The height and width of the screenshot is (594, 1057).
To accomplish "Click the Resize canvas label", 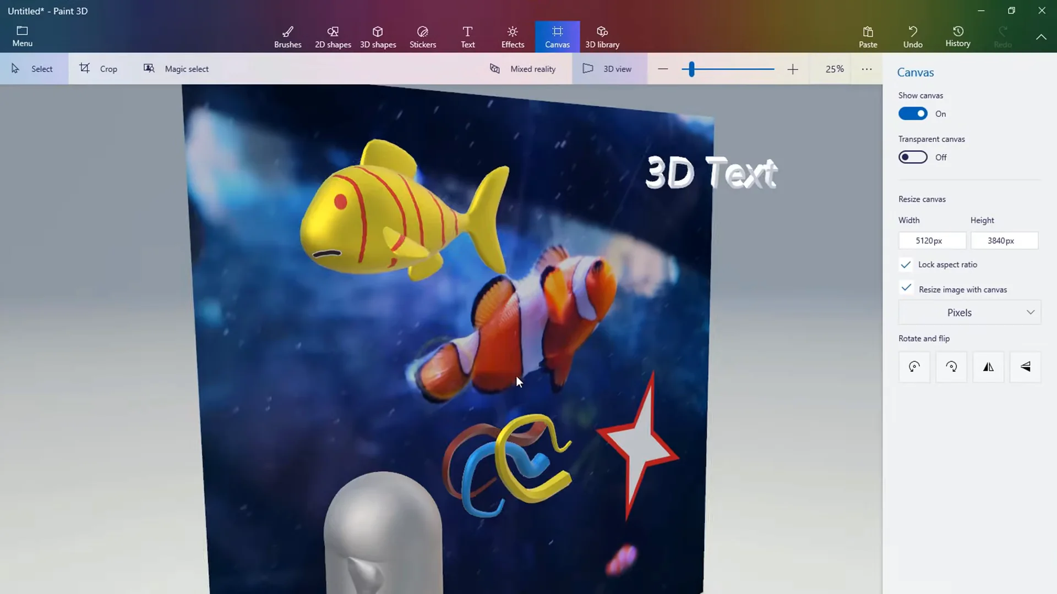I will point(922,199).
